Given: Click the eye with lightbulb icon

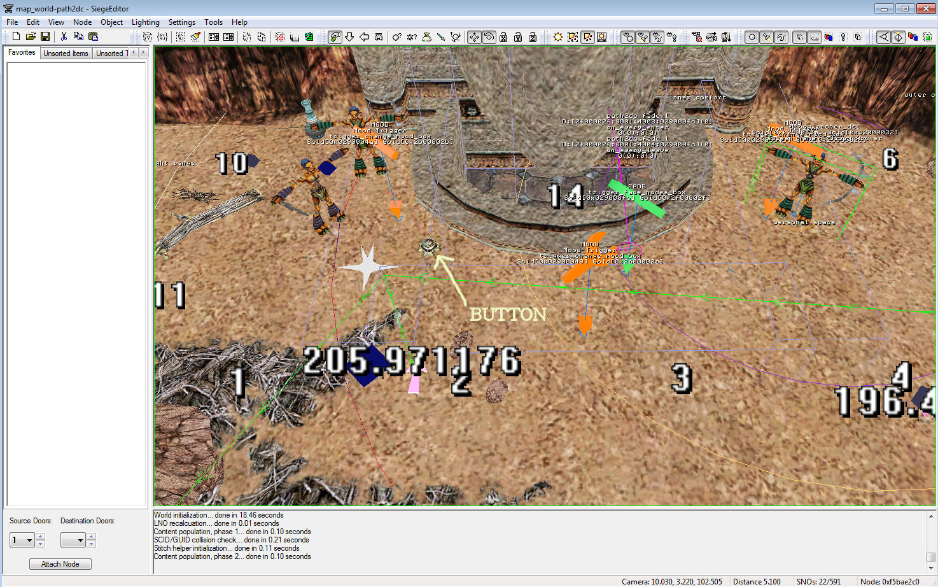Looking at the screenshot, I should point(671,37).
